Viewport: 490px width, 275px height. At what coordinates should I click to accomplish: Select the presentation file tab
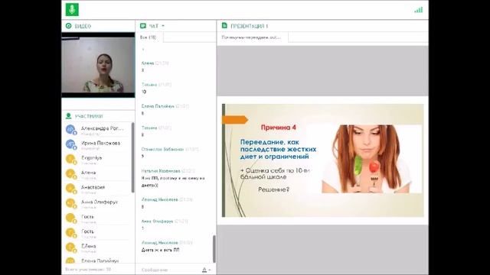click(252, 37)
